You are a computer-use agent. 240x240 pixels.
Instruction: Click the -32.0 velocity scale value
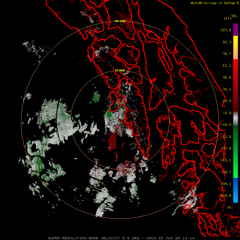pos(226,137)
